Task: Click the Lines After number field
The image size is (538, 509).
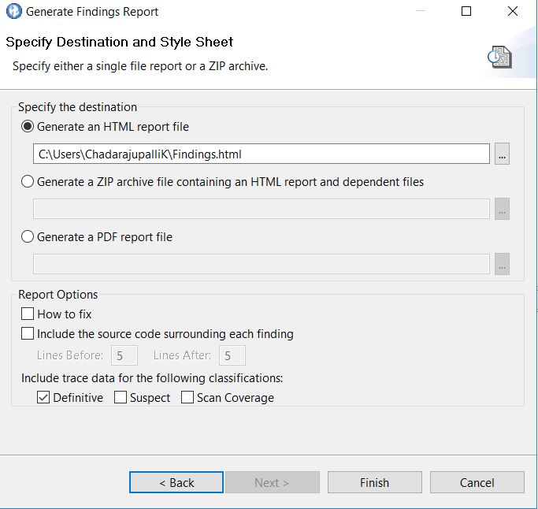Action: pos(232,355)
